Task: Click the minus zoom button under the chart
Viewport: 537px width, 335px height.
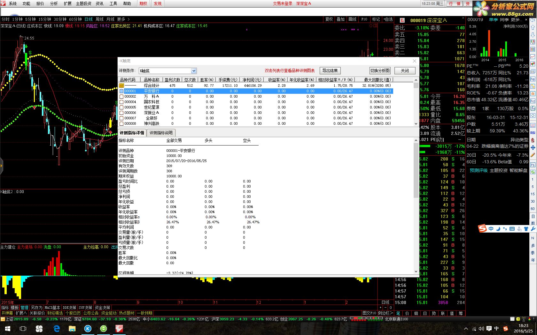Action: tap(385, 308)
